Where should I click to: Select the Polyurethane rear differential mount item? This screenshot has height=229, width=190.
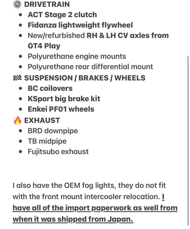point(90,67)
